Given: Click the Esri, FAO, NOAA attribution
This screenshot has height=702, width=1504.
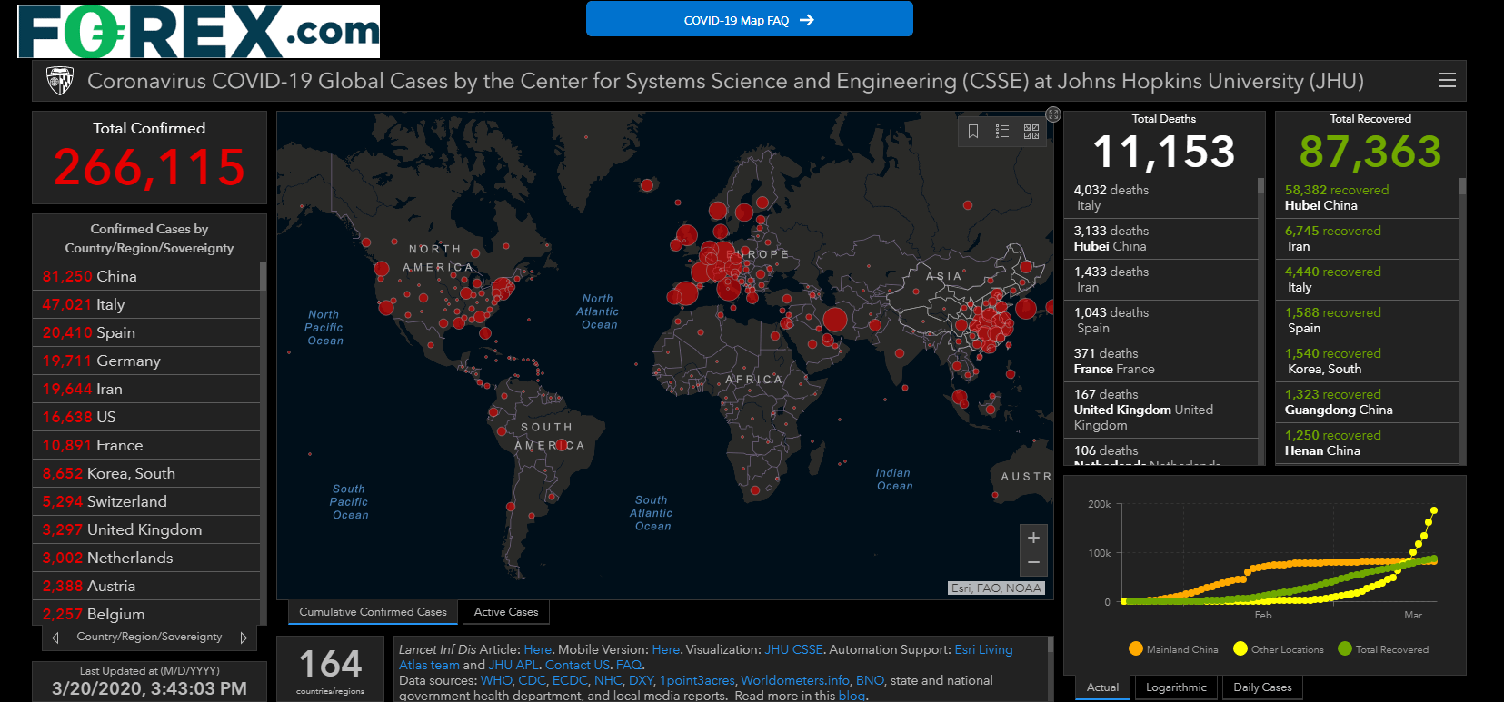Looking at the screenshot, I should [x=996, y=588].
